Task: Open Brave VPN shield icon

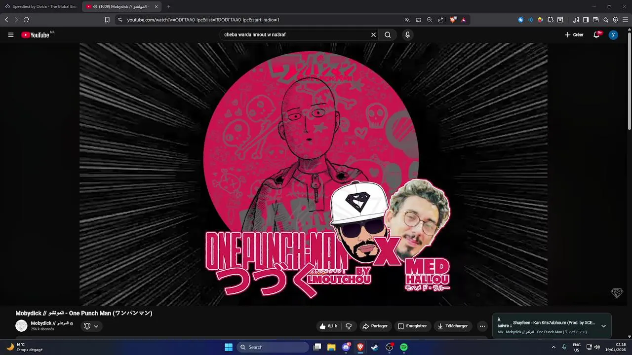Action: pos(615,20)
